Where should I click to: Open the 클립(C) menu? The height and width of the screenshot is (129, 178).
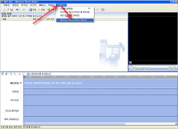tap(42, 5)
